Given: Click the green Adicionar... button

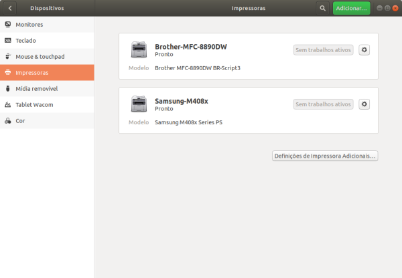Looking at the screenshot, I should (352, 8).
